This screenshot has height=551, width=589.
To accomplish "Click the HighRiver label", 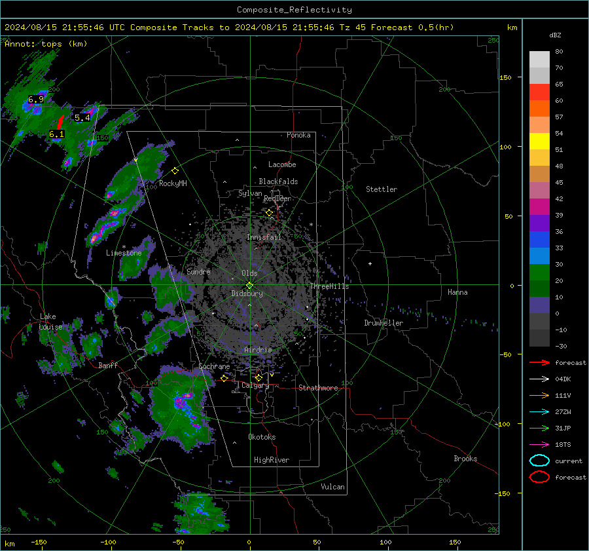I will (x=272, y=460).
